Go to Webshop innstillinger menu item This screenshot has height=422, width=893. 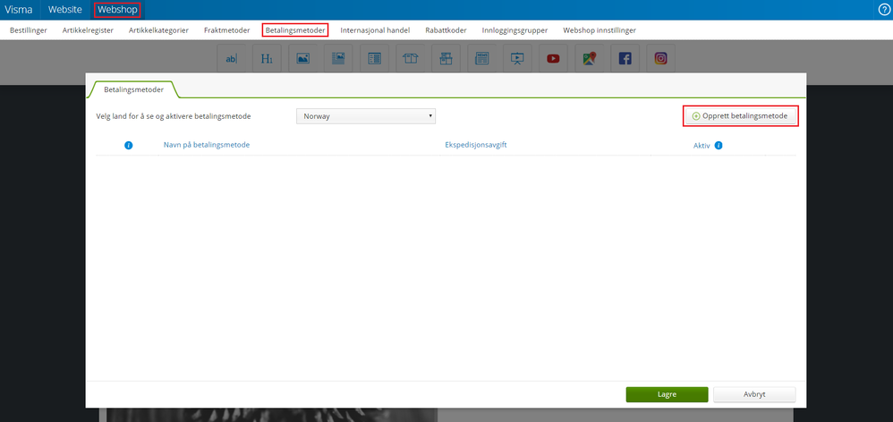tap(600, 30)
